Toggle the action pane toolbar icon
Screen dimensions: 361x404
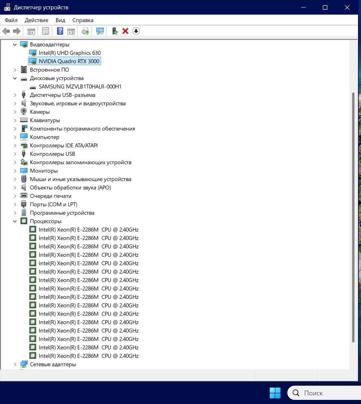pyautogui.click(x=71, y=31)
